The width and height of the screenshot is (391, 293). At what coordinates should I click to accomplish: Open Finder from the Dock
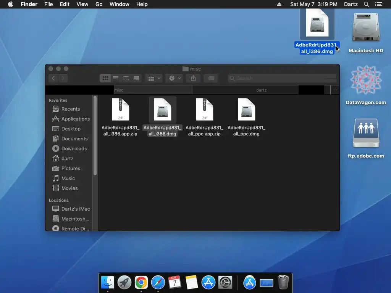click(x=108, y=282)
